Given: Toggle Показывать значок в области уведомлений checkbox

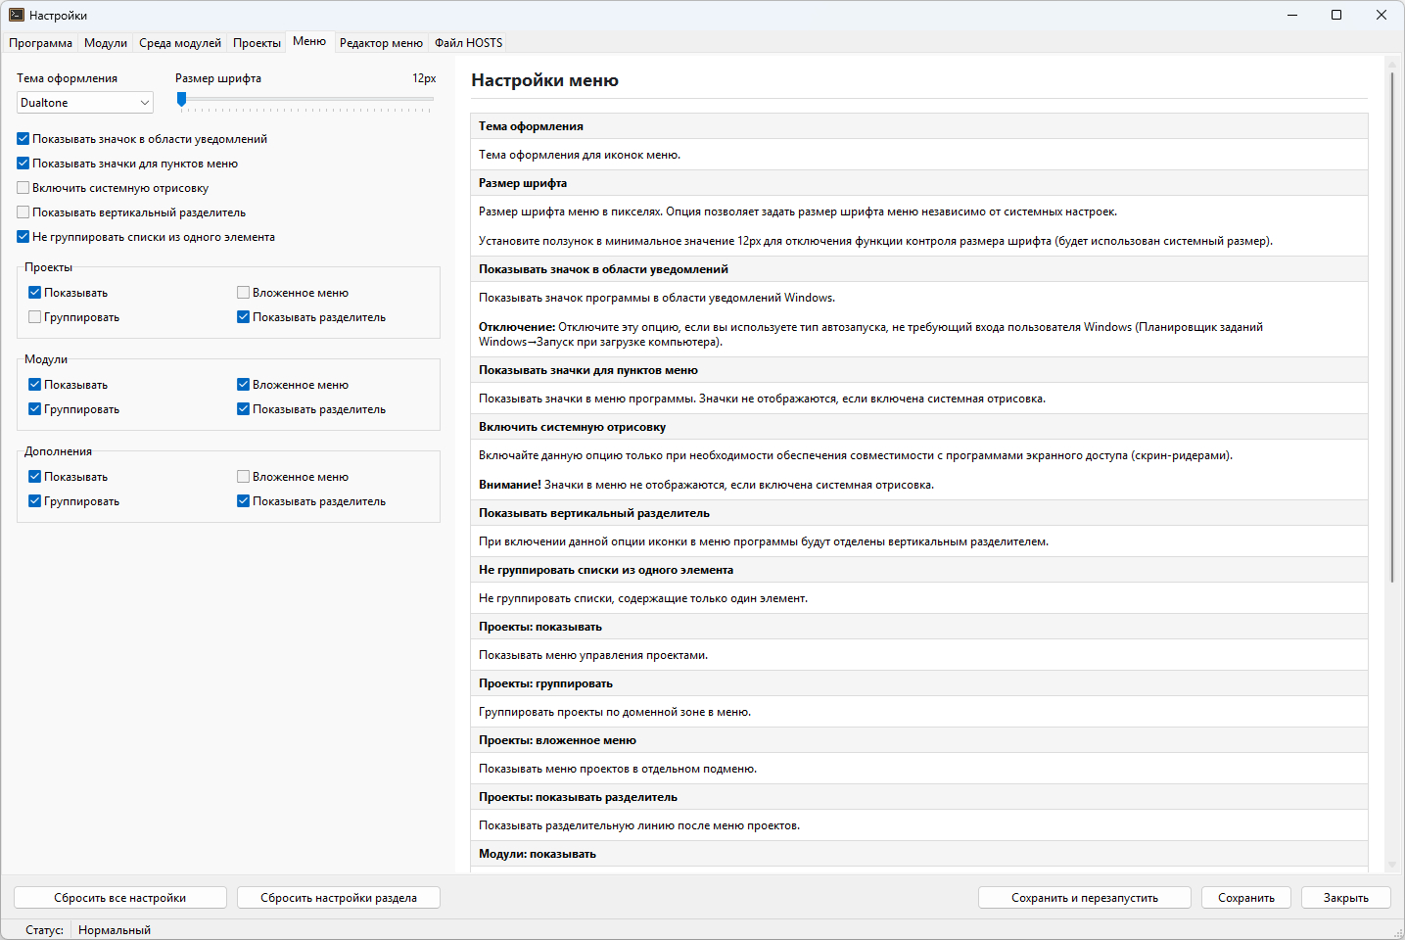Looking at the screenshot, I should 23,139.
